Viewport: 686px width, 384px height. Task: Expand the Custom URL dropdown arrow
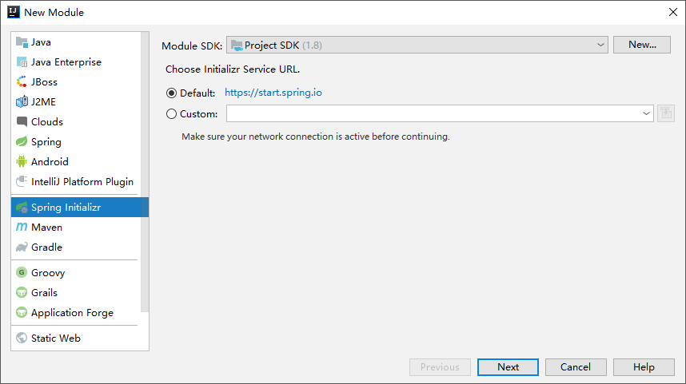click(x=646, y=113)
